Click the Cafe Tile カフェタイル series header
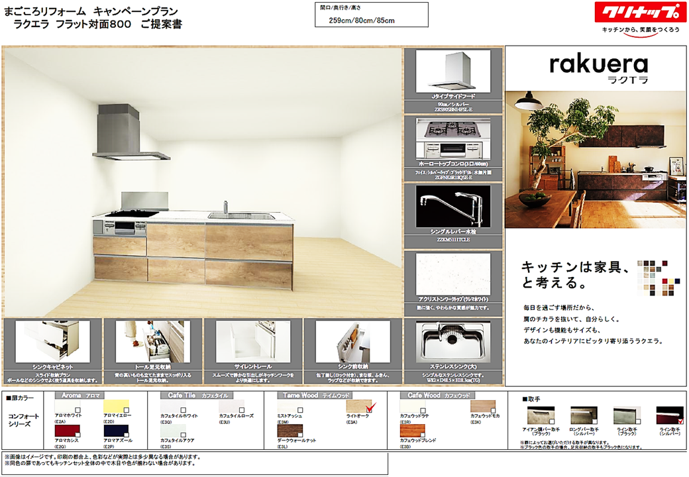This screenshot has width=689, height=477. point(197,396)
